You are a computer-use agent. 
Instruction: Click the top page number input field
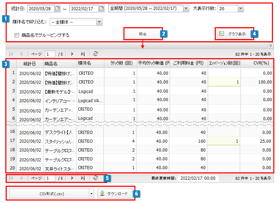click(50, 54)
